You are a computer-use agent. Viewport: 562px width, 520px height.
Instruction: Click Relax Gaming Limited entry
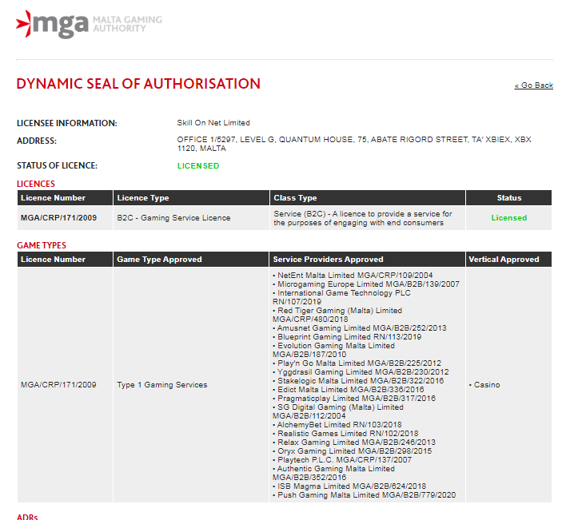tap(354, 443)
